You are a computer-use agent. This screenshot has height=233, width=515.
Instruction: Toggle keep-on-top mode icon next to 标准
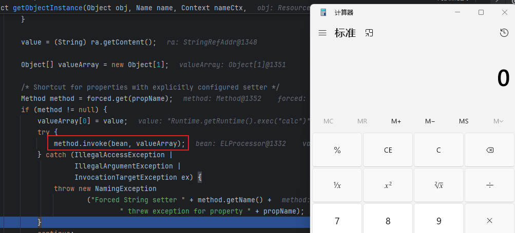coord(369,33)
